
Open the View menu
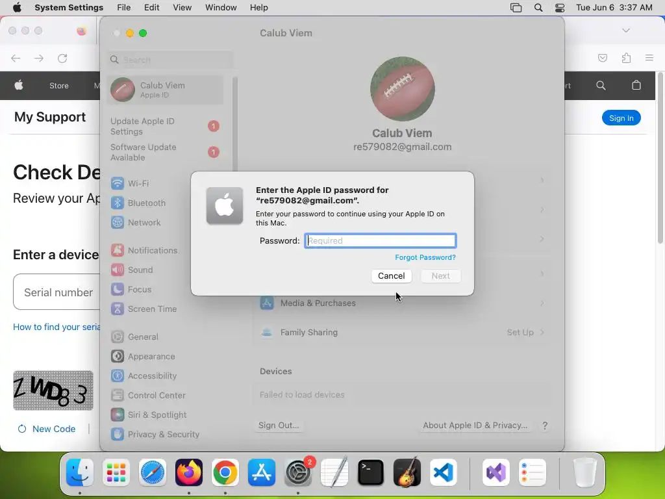click(182, 8)
